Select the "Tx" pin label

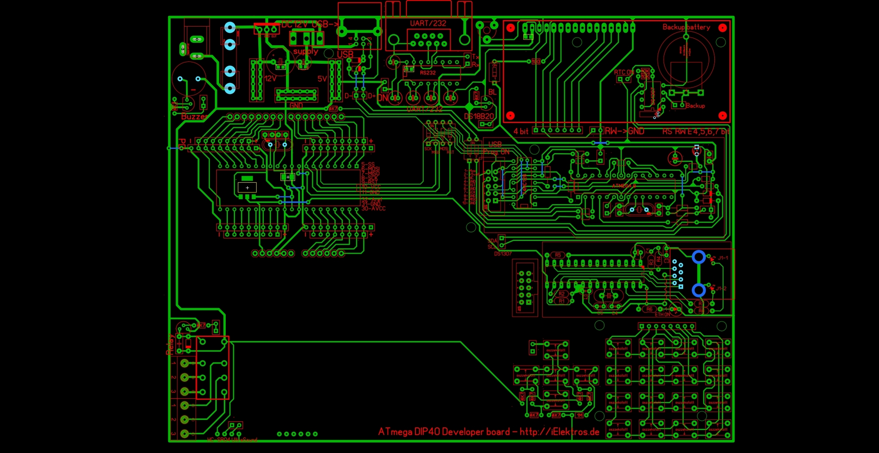(x=476, y=57)
